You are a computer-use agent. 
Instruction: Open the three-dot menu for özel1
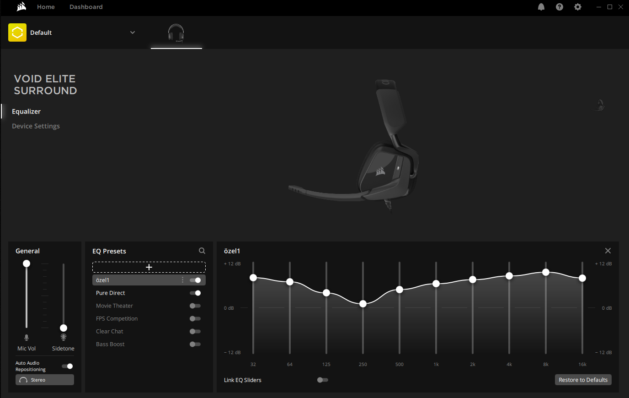[x=183, y=280]
